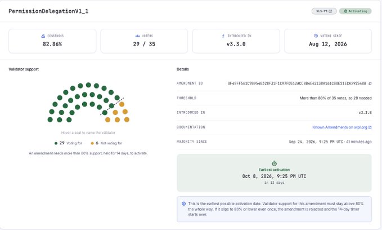Click the Details heading

point(183,69)
